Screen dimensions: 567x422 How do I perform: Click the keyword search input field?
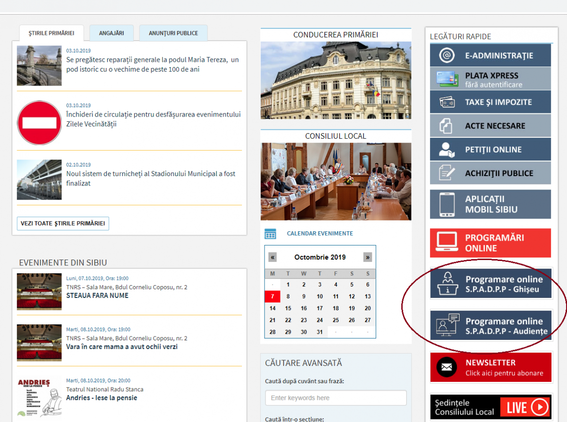[x=335, y=398]
